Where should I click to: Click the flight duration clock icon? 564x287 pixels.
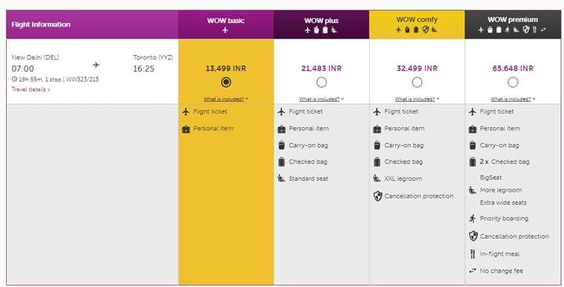pyautogui.click(x=14, y=80)
